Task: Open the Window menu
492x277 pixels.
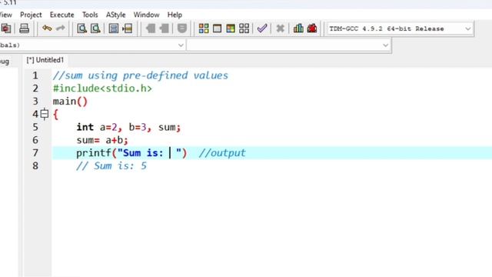Action: tap(146, 15)
